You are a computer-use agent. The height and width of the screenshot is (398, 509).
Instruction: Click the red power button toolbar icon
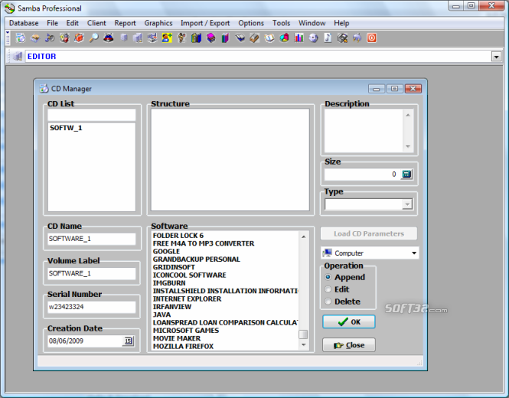372,38
